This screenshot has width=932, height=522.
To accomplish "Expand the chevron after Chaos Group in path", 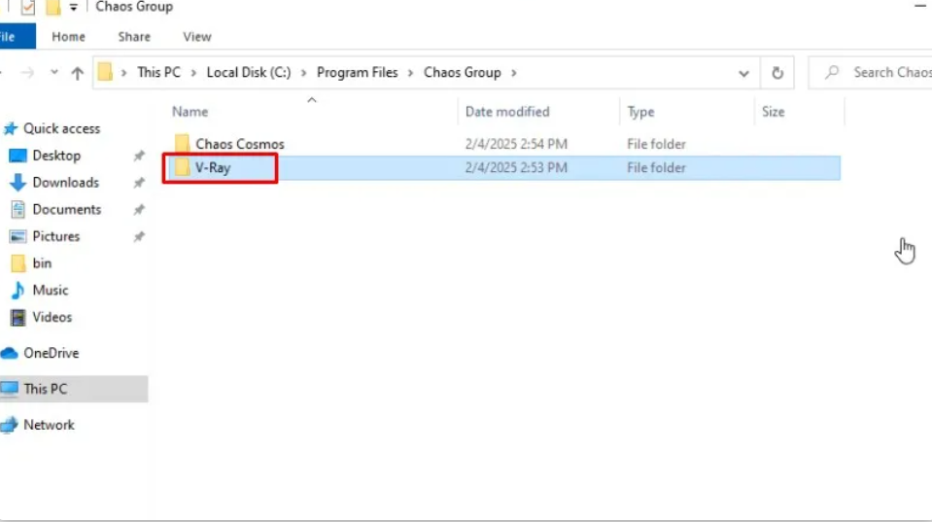I will (x=514, y=73).
